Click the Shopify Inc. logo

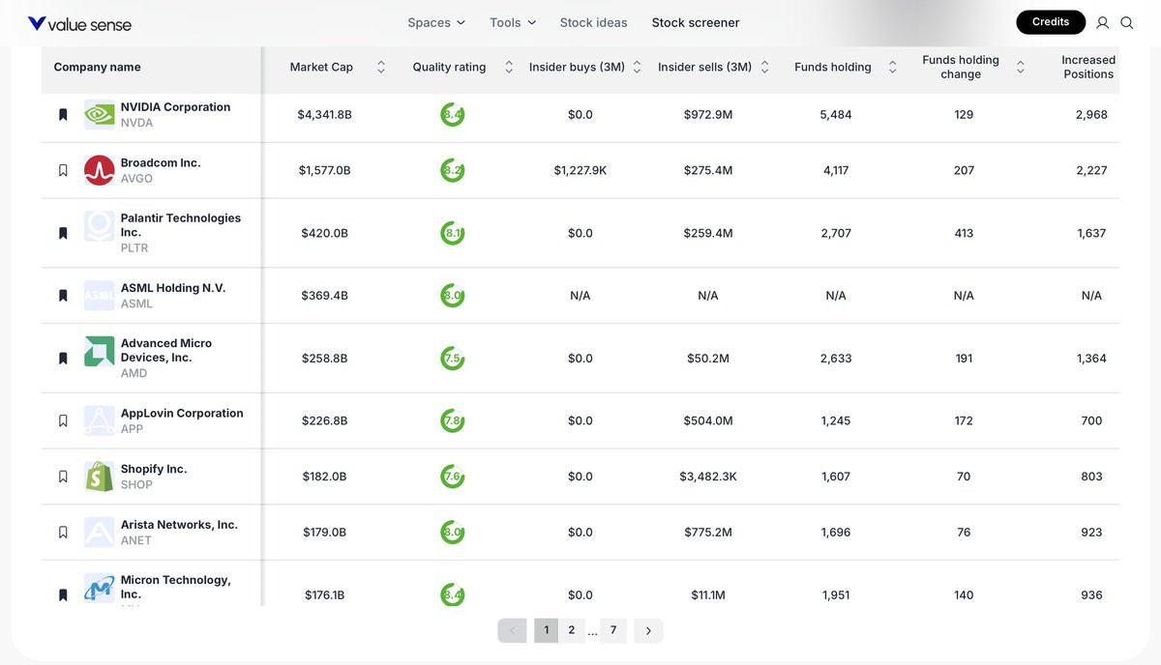tap(99, 477)
